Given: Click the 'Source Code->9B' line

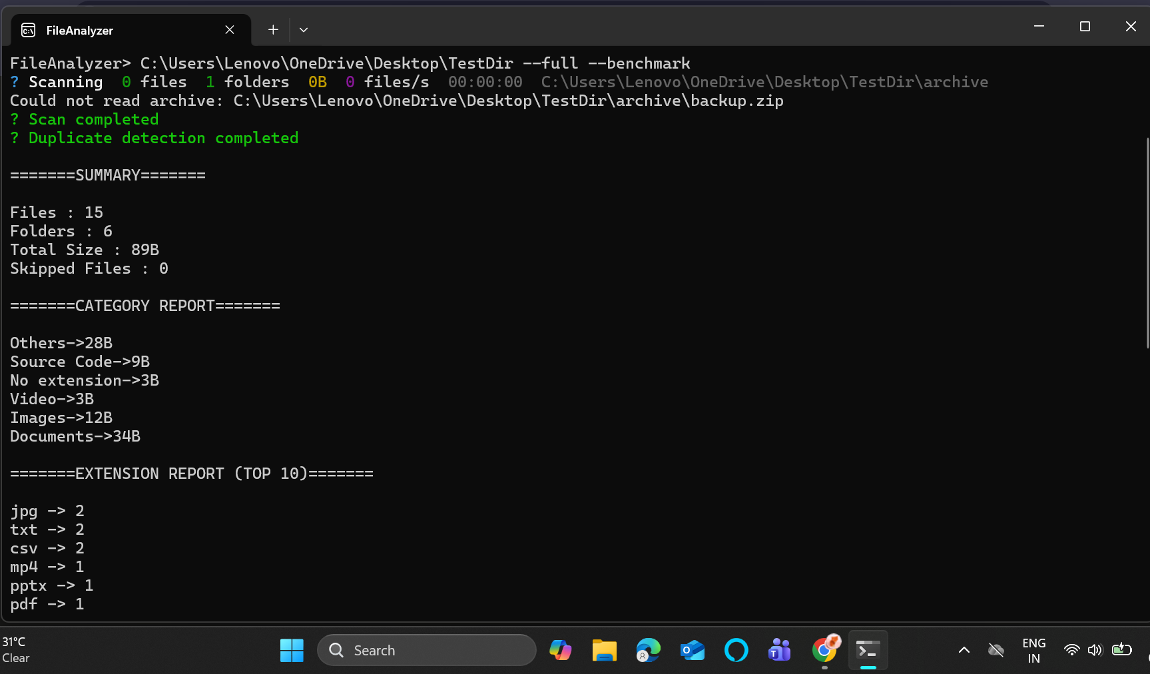Looking at the screenshot, I should coord(80,362).
